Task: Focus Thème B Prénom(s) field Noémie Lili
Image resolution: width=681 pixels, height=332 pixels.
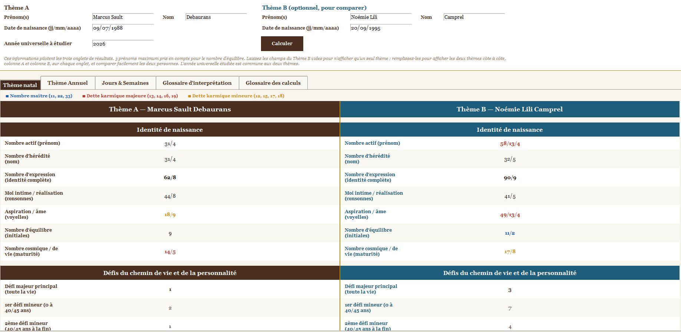Action: [381, 17]
